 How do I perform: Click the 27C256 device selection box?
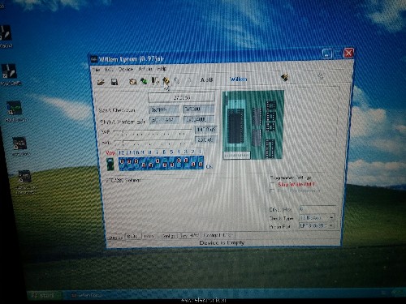coord(181,97)
